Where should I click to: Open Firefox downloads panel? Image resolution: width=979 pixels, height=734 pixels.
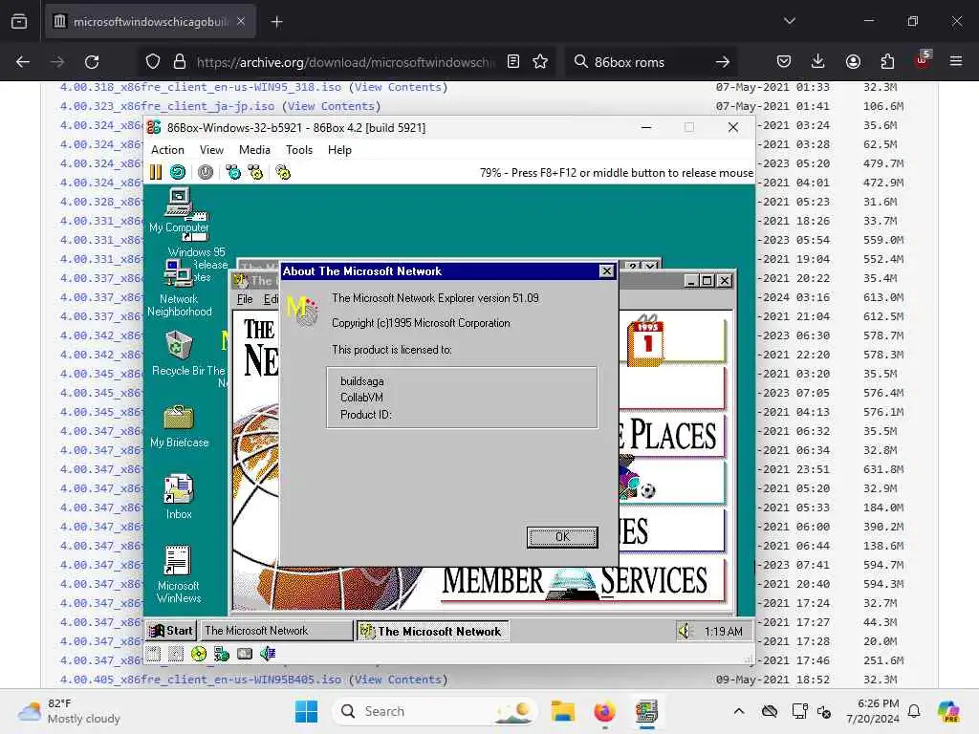point(818,61)
